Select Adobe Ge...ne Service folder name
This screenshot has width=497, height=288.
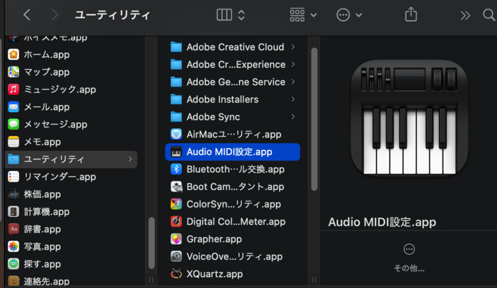click(x=236, y=82)
